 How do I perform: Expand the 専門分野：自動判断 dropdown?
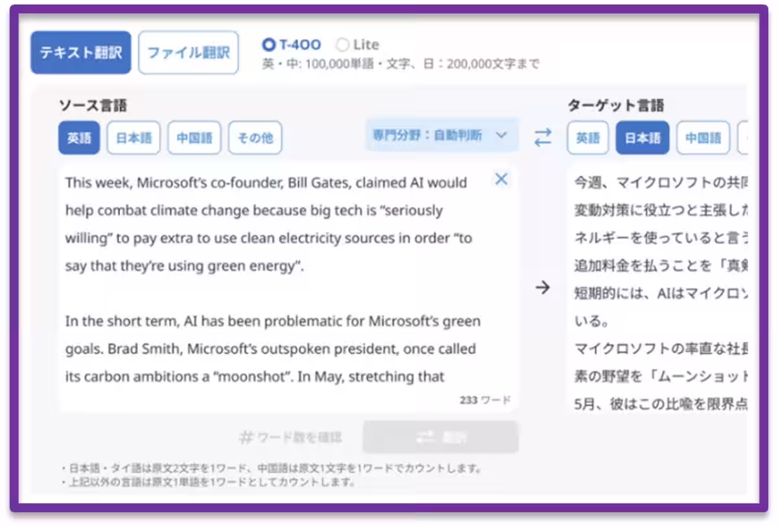click(442, 135)
